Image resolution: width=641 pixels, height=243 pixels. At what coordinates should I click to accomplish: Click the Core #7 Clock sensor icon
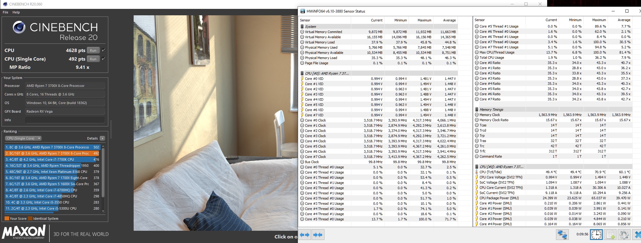[x=302, y=157]
